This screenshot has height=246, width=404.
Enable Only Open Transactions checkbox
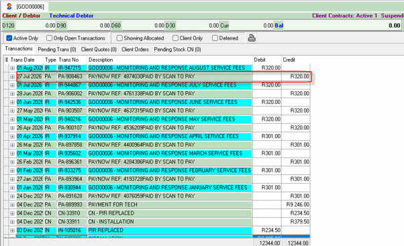pyautogui.click(x=49, y=38)
